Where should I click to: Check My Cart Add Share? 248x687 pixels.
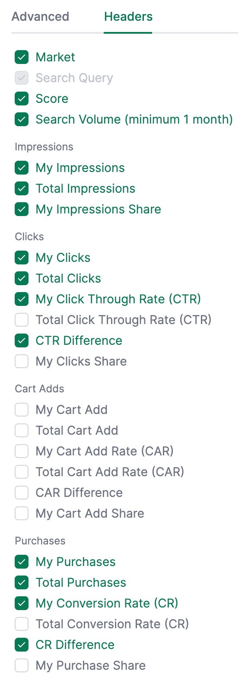(x=22, y=513)
